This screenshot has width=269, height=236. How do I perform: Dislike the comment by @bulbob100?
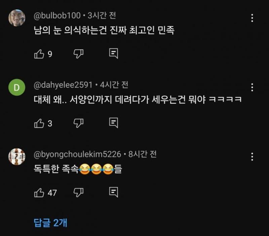pyautogui.click(x=78, y=54)
